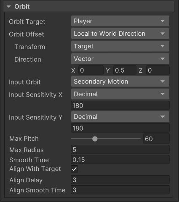Open the Orbit Target Player dropdown
Viewport: 179px width, 202px height.
pyautogui.click(x=120, y=21)
